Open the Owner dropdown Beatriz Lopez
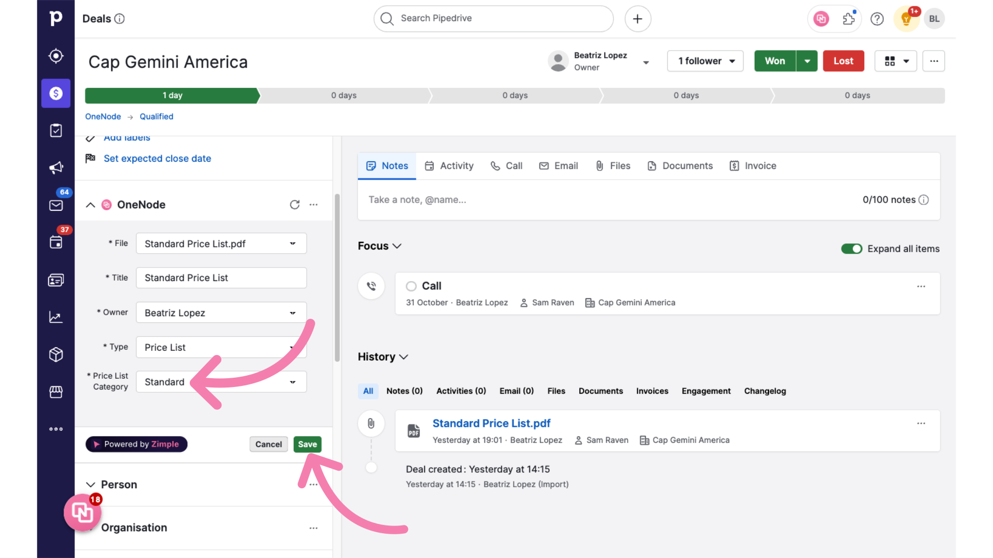993x558 pixels. pos(221,313)
